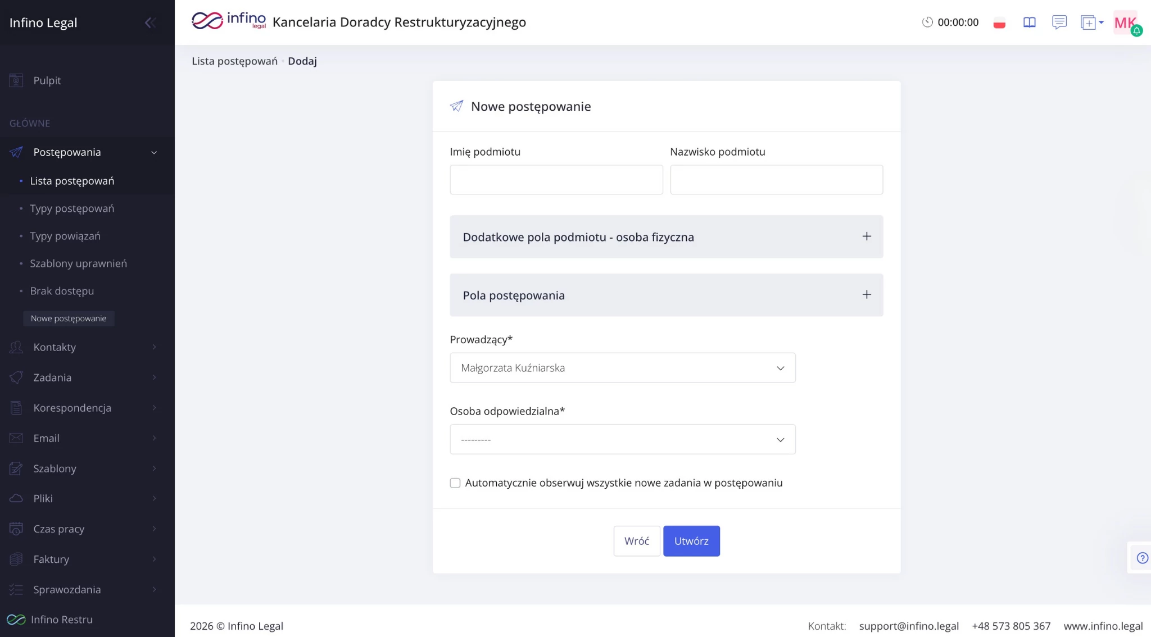Open the knowledge base book icon
Screen dimensions: 1151x637
(1029, 22)
